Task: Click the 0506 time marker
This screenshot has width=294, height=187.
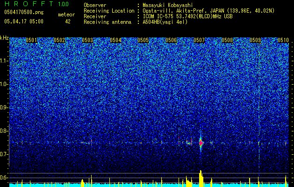Action: coord(171,40)
